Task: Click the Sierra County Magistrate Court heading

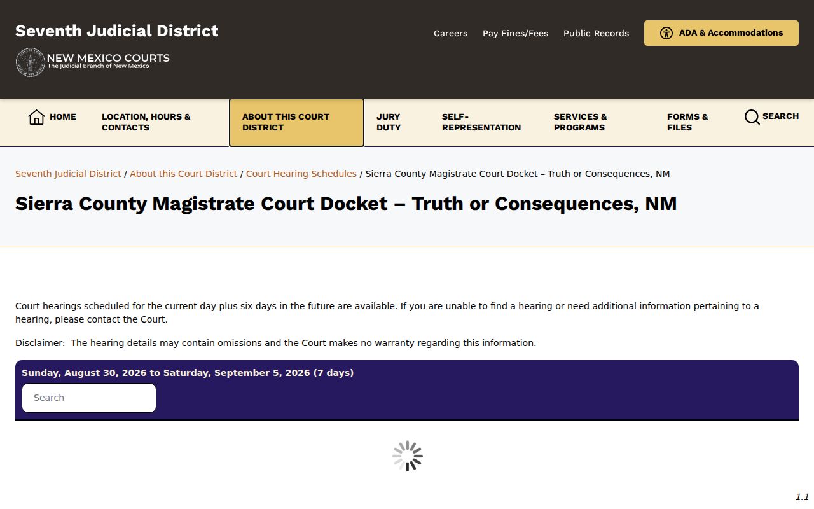Action: 346,204
